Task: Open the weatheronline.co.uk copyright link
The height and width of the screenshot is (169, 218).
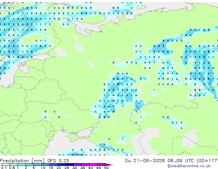Action: 189,166
